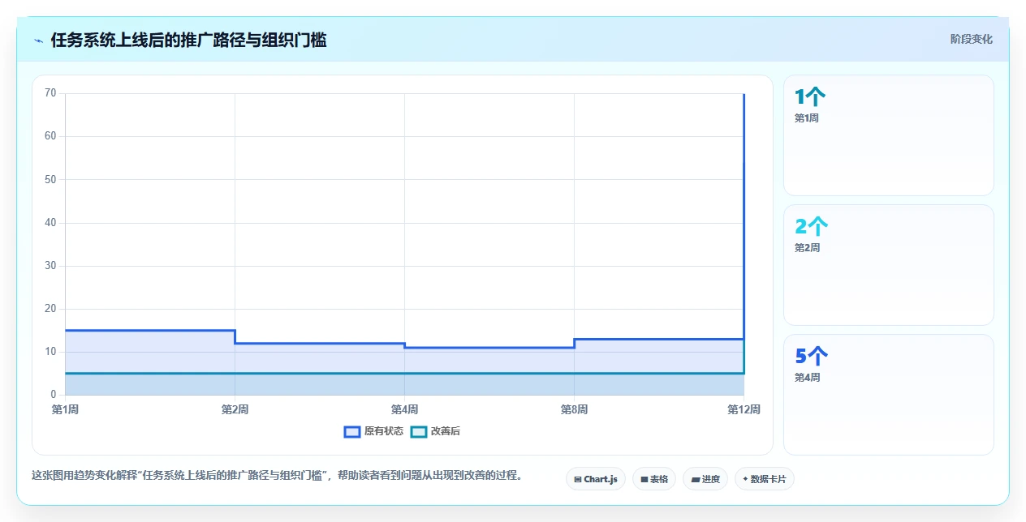The image size is (1026, 522).
Task: Open the 1个 第1周 data card
Action: (888, 135)
